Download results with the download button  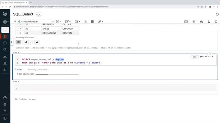37,42
